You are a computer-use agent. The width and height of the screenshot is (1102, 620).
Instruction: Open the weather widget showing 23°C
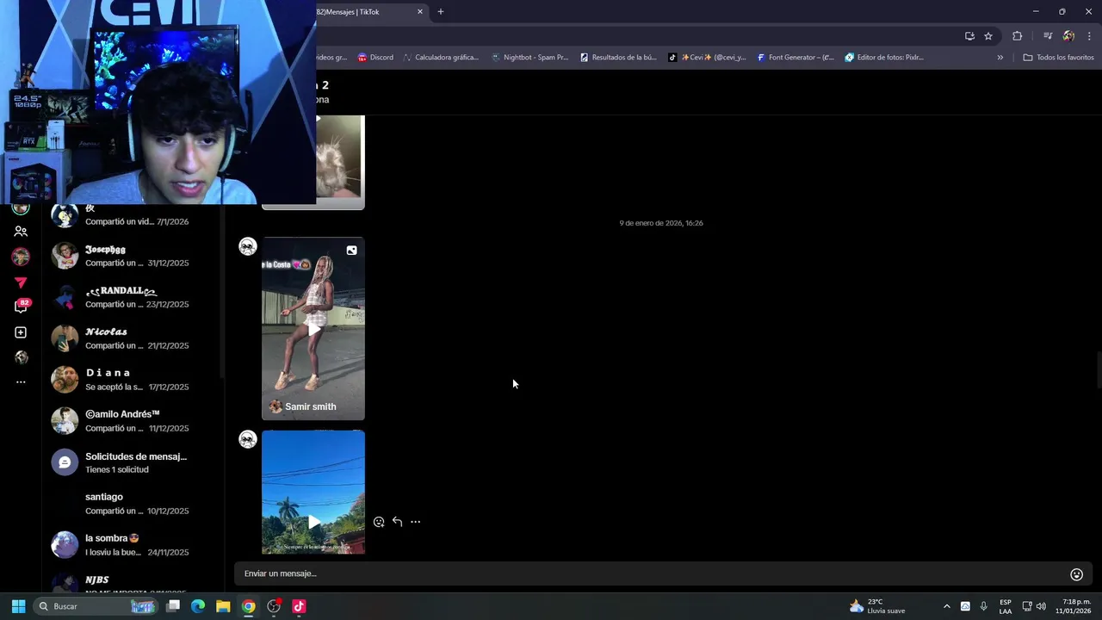pyautogui.click(x=877, y=606)
